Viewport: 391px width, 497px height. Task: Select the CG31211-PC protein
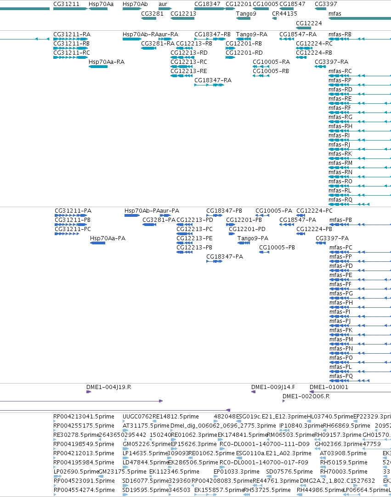(x=67, y=234)
